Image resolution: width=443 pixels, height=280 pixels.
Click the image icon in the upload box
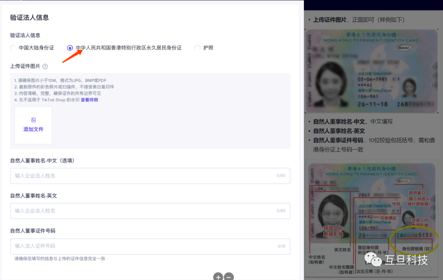click(34, 120)
